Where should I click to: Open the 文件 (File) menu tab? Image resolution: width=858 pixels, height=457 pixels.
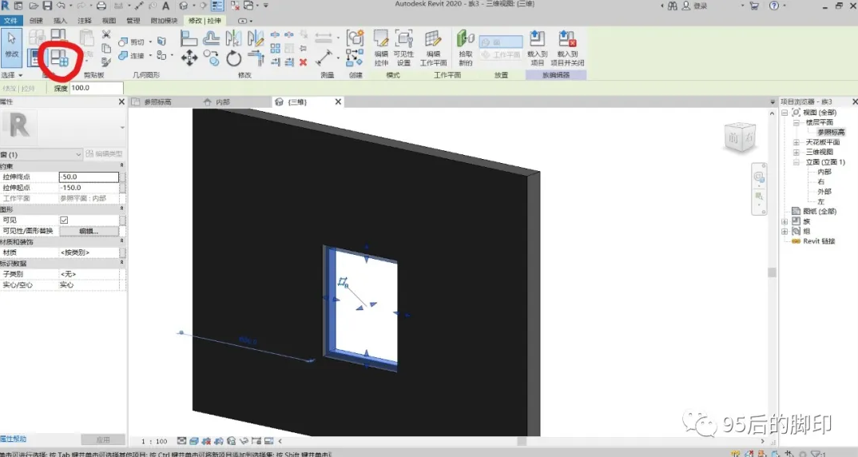11,21
